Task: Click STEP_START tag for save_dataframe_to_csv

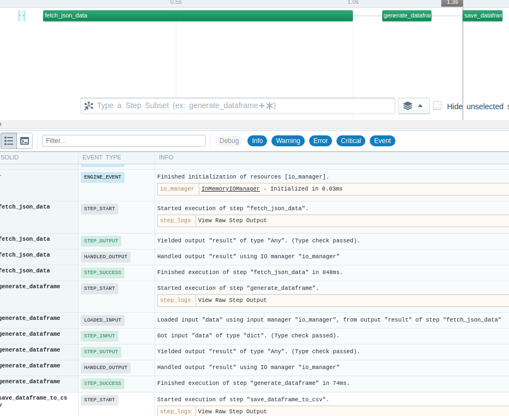Action: tap(99, 400)
